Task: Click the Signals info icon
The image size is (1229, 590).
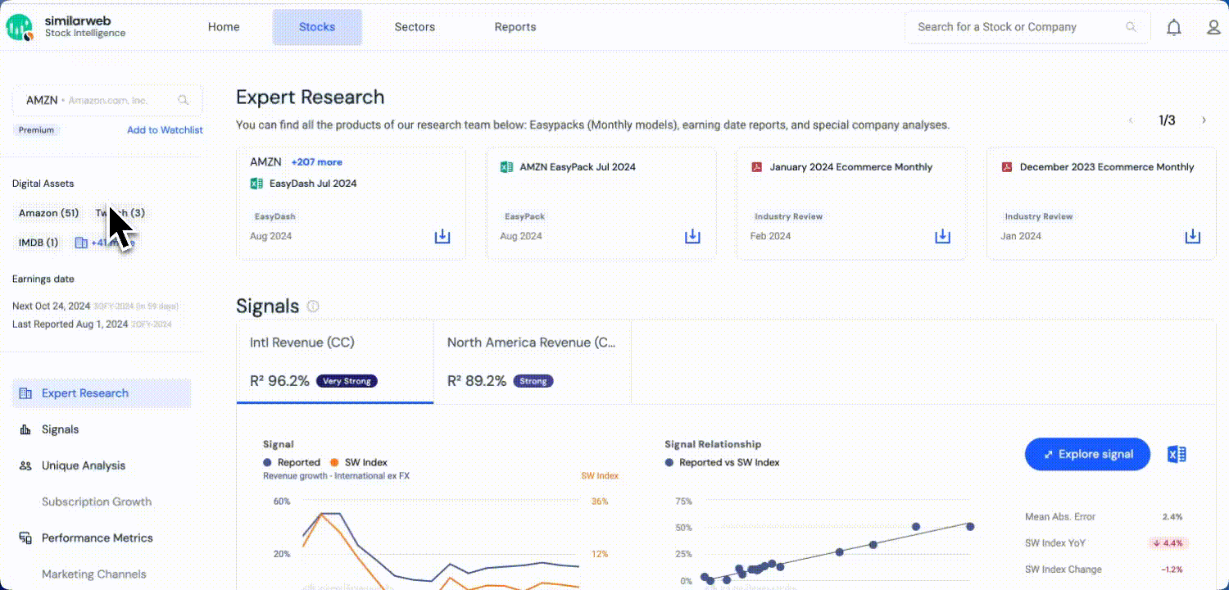Action: coord(313,306)
